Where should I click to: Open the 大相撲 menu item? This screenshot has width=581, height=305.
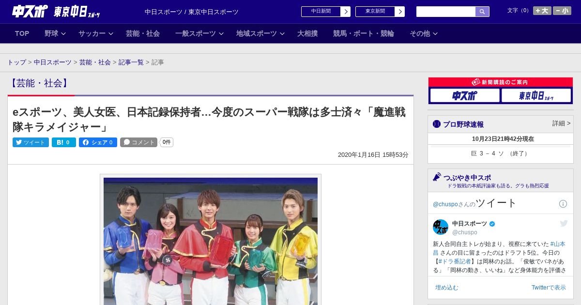(307, 33)
